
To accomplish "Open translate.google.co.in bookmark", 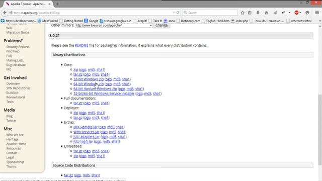I will coord(116,21).
